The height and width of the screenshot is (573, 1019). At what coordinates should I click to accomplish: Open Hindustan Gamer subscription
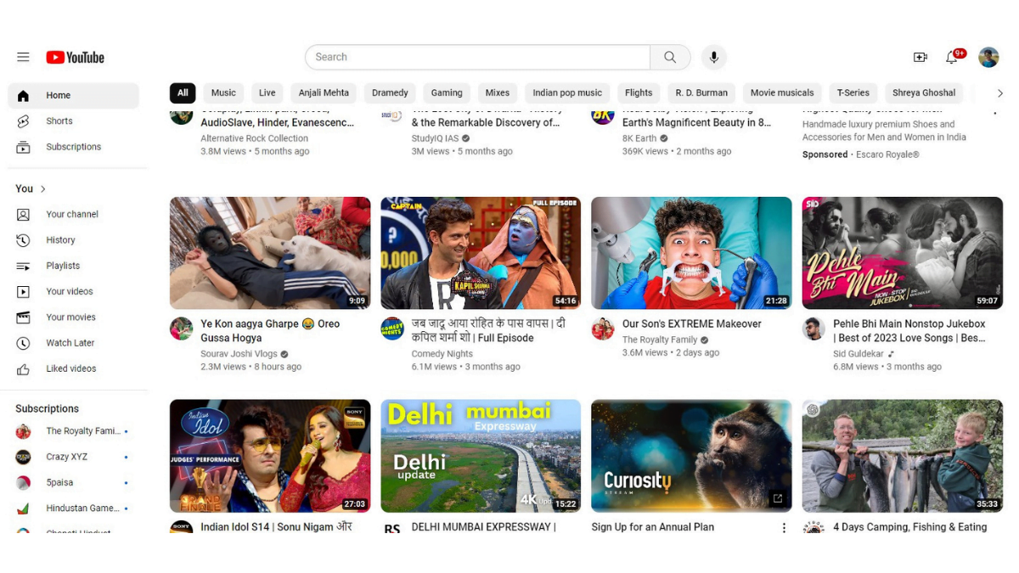point(73,508)
